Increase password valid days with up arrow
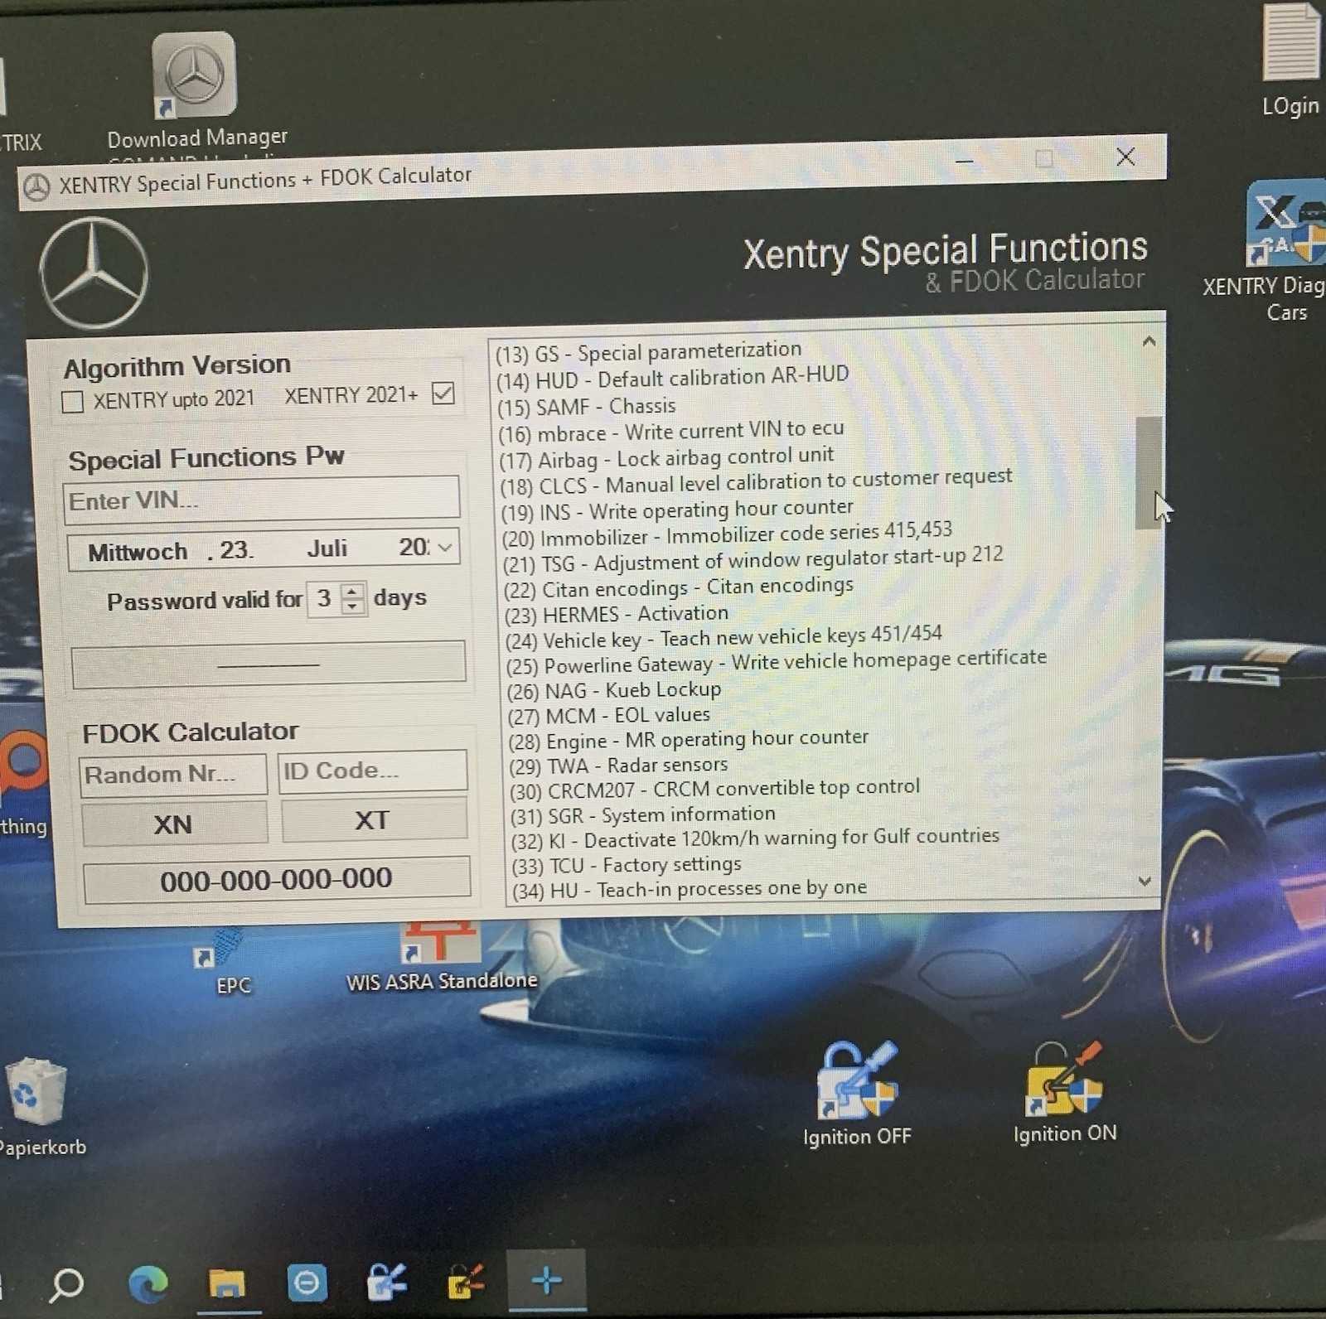The width and height of the screenshot is (1326, 1319). point(353,590)
